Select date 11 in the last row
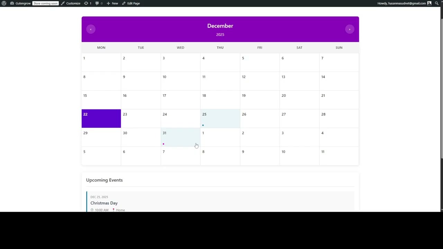This screenshot has height=249, width=443. click(x=339, y=156)
